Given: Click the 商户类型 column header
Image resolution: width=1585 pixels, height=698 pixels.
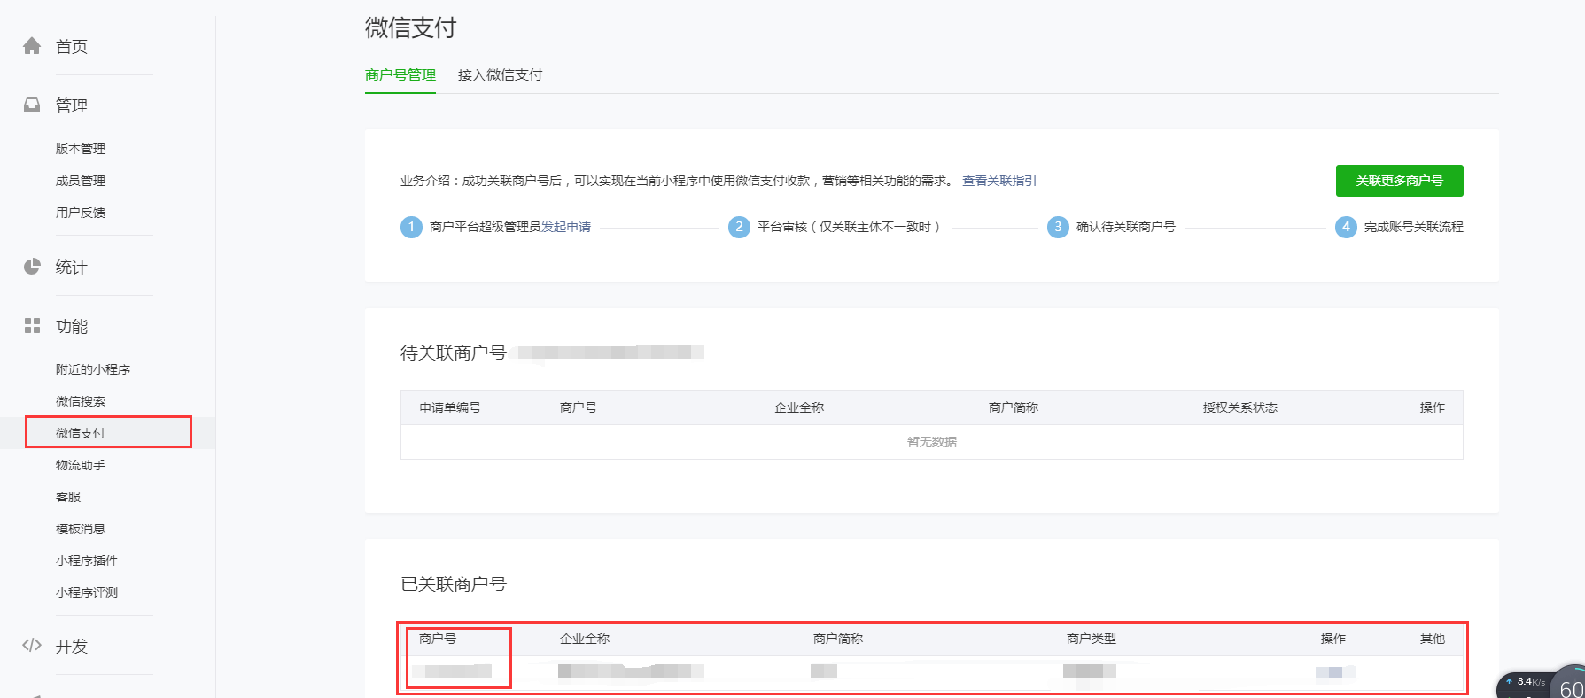Looking at the screenshot, I should point(1092,639).
